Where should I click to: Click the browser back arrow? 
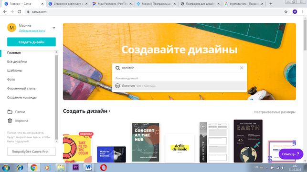(x=5, y=12)
